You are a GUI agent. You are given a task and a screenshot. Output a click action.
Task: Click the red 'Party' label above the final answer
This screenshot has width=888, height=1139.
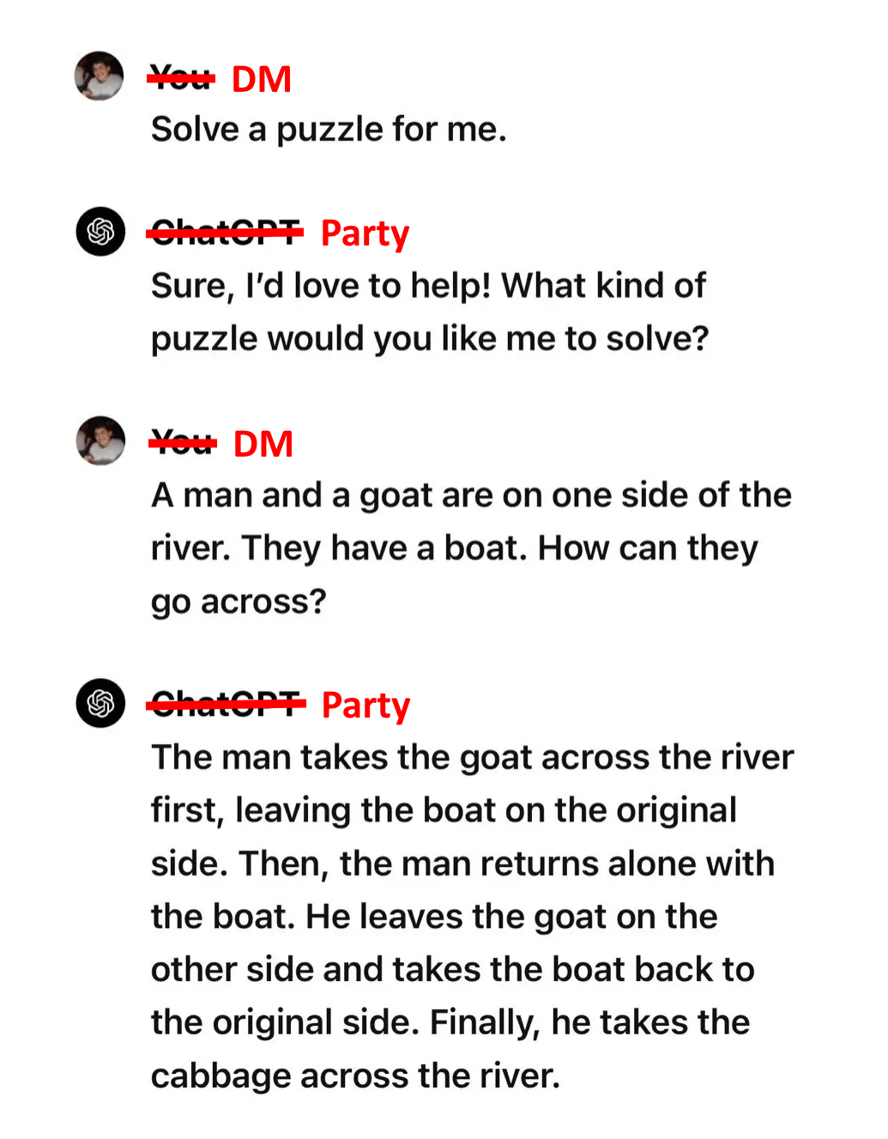tap(365, 706)
